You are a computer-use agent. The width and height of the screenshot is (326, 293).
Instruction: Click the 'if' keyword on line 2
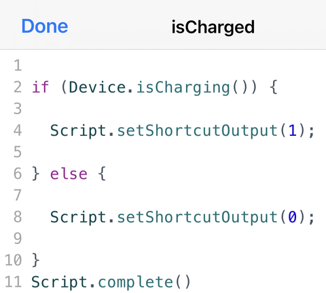[x=41, y=87]
